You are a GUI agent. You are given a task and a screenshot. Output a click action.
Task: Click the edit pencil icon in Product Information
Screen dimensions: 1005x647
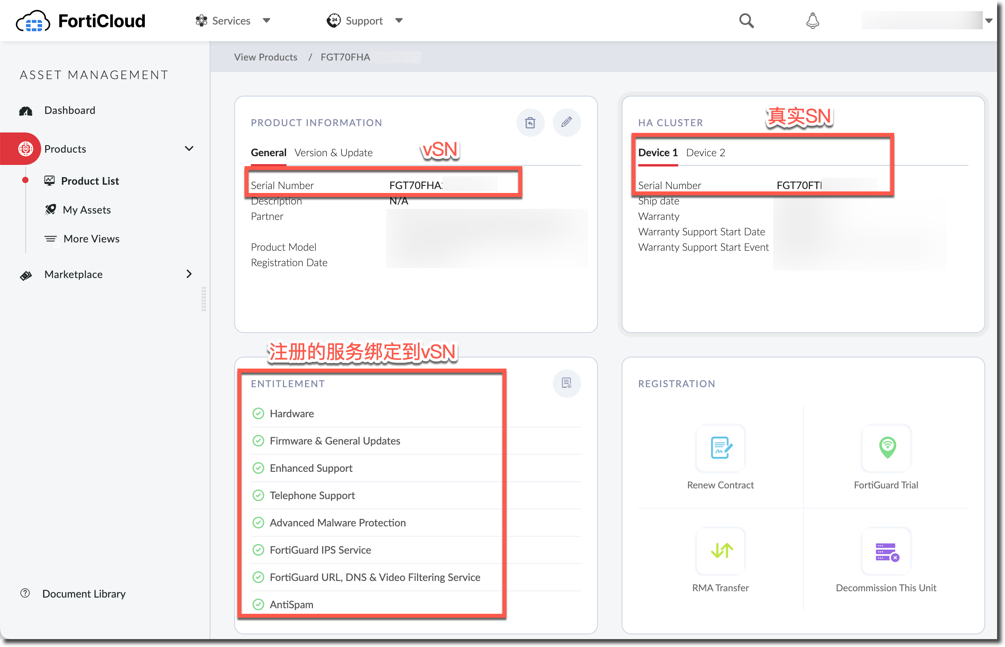[x=566, y=122]
